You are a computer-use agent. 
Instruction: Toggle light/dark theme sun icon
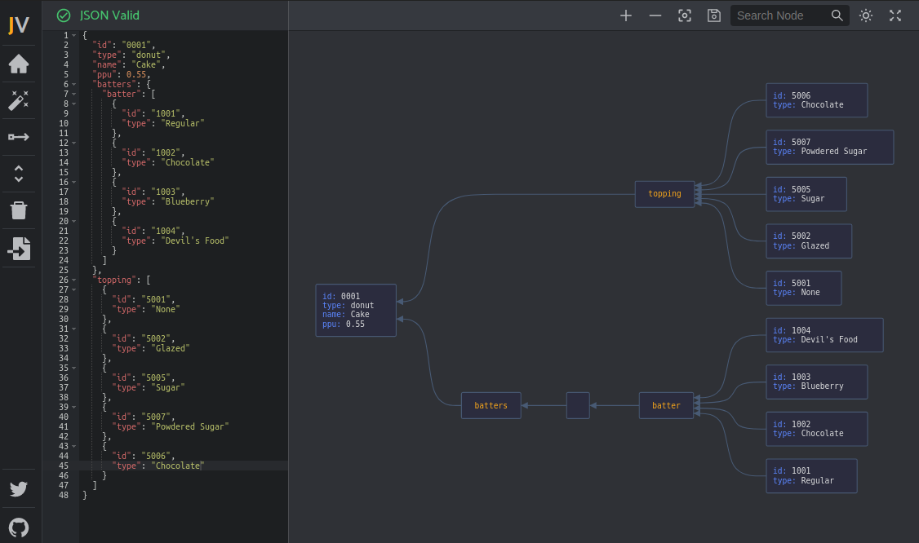point(866,15)
